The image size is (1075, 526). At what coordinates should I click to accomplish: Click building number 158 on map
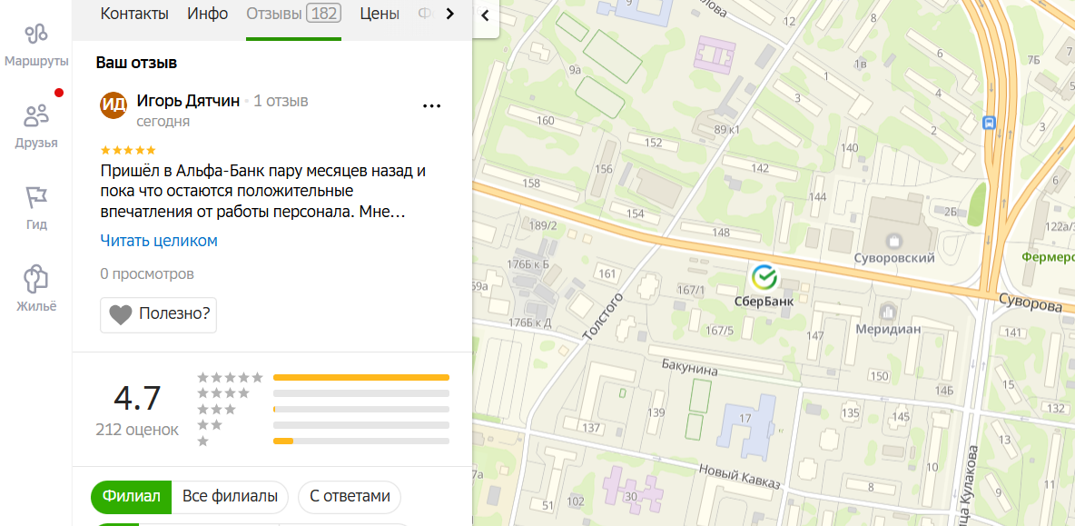pos(531,184)
